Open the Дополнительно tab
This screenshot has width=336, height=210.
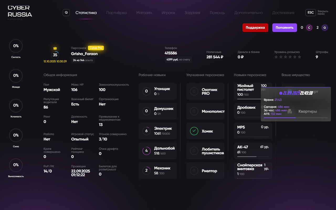(249, 13)
